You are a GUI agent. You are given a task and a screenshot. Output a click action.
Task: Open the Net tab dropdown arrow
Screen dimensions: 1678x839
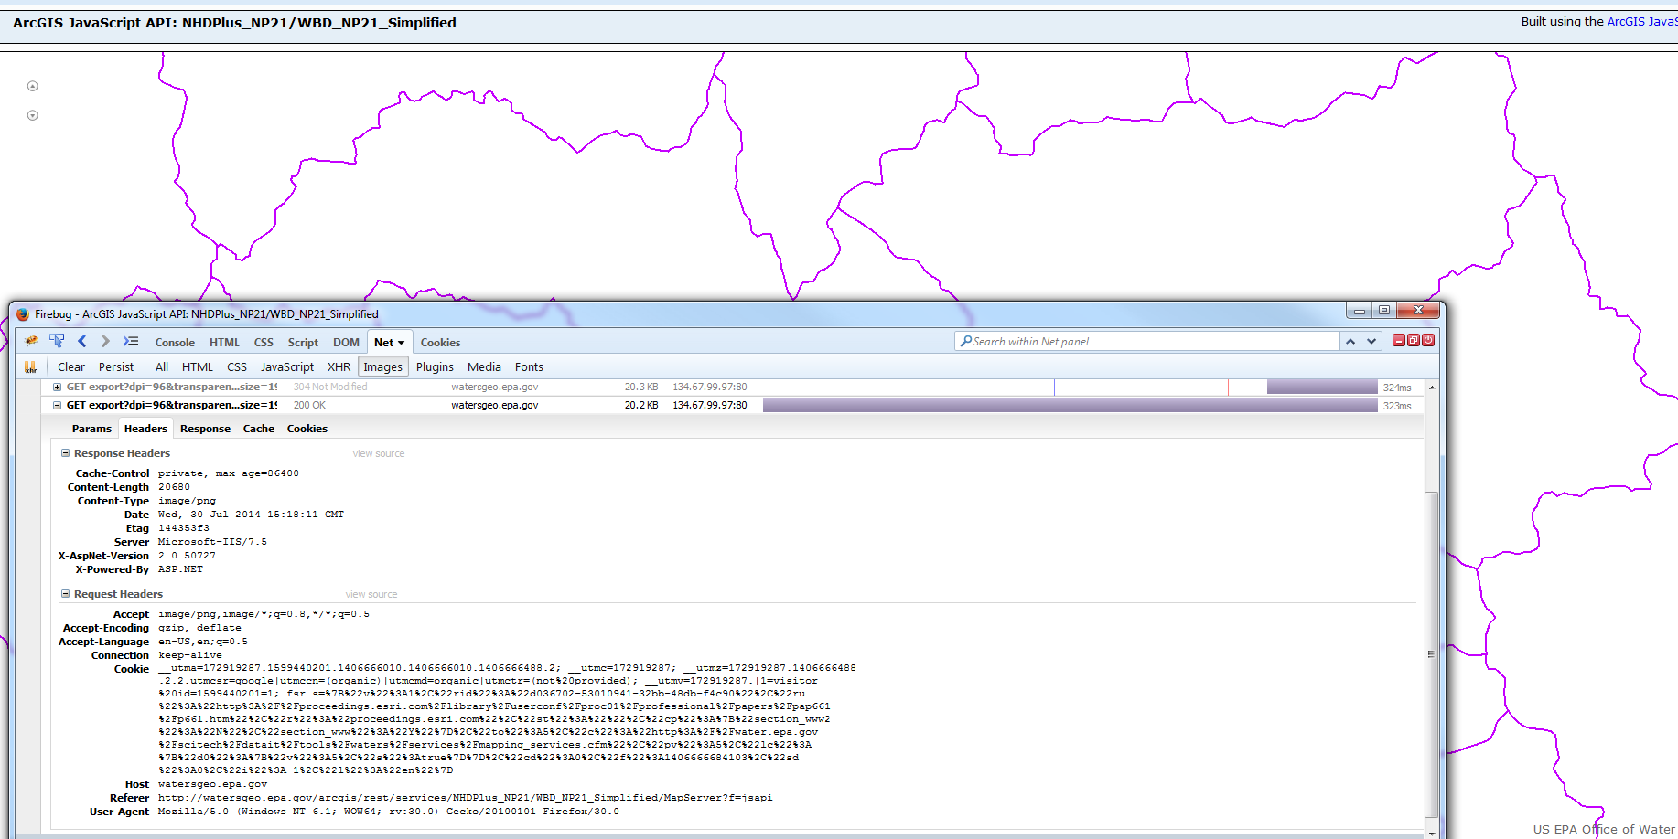[401, 343]
